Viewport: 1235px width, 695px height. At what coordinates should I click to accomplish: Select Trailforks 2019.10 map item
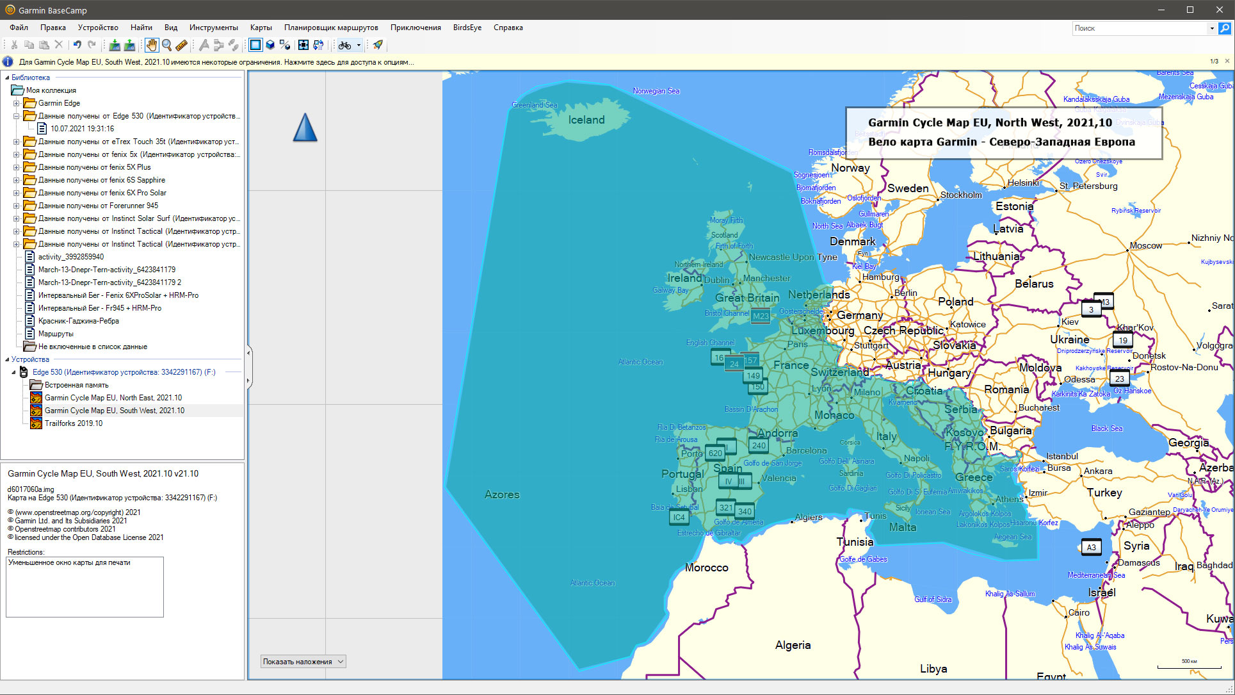[x=73, y=423]
